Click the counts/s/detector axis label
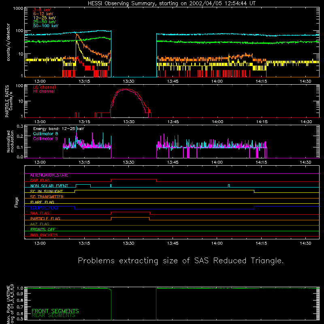The image size is (324, 324). (x=9, y=42)
